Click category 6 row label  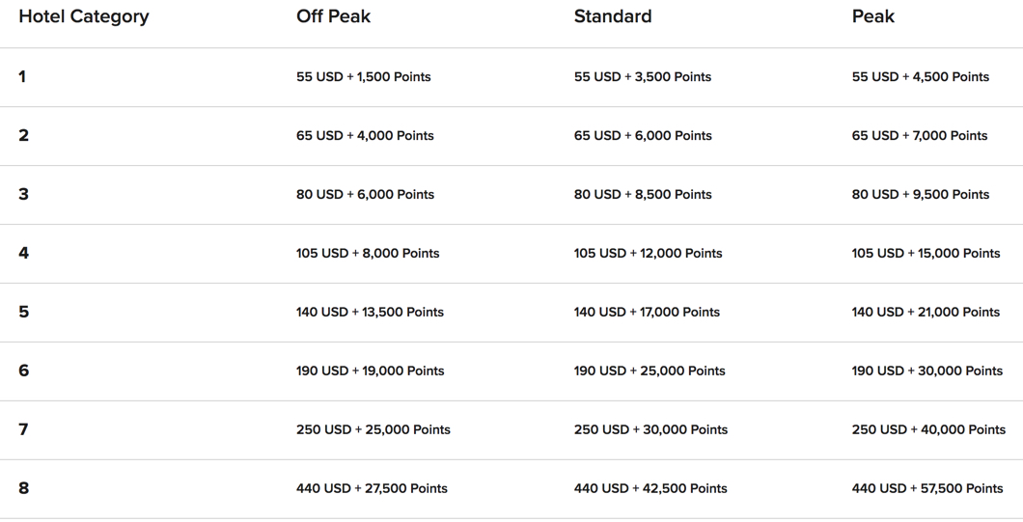tap(23, 371)
